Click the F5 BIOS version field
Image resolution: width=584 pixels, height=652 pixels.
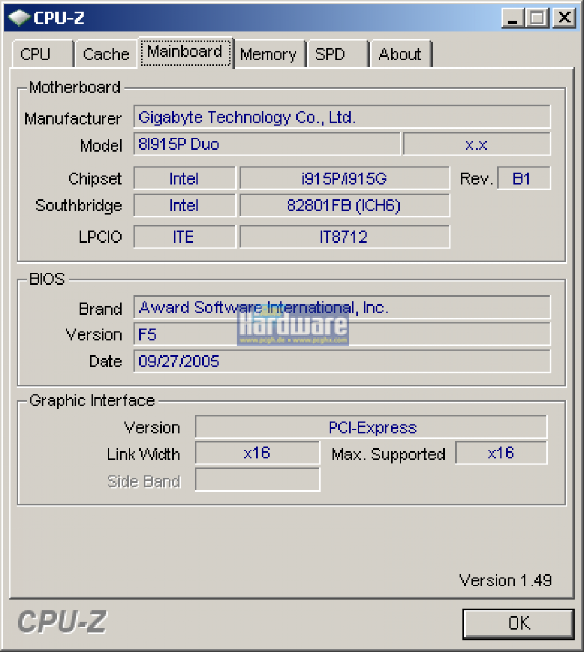coord(342,334)
